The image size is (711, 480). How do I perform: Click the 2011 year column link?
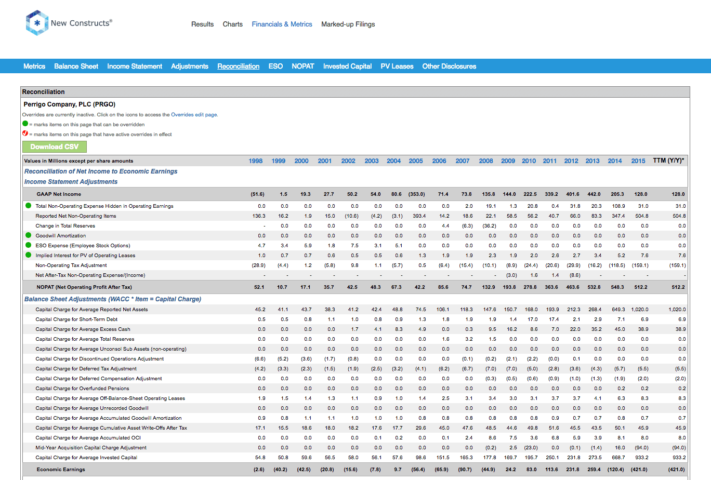(550, 161)
